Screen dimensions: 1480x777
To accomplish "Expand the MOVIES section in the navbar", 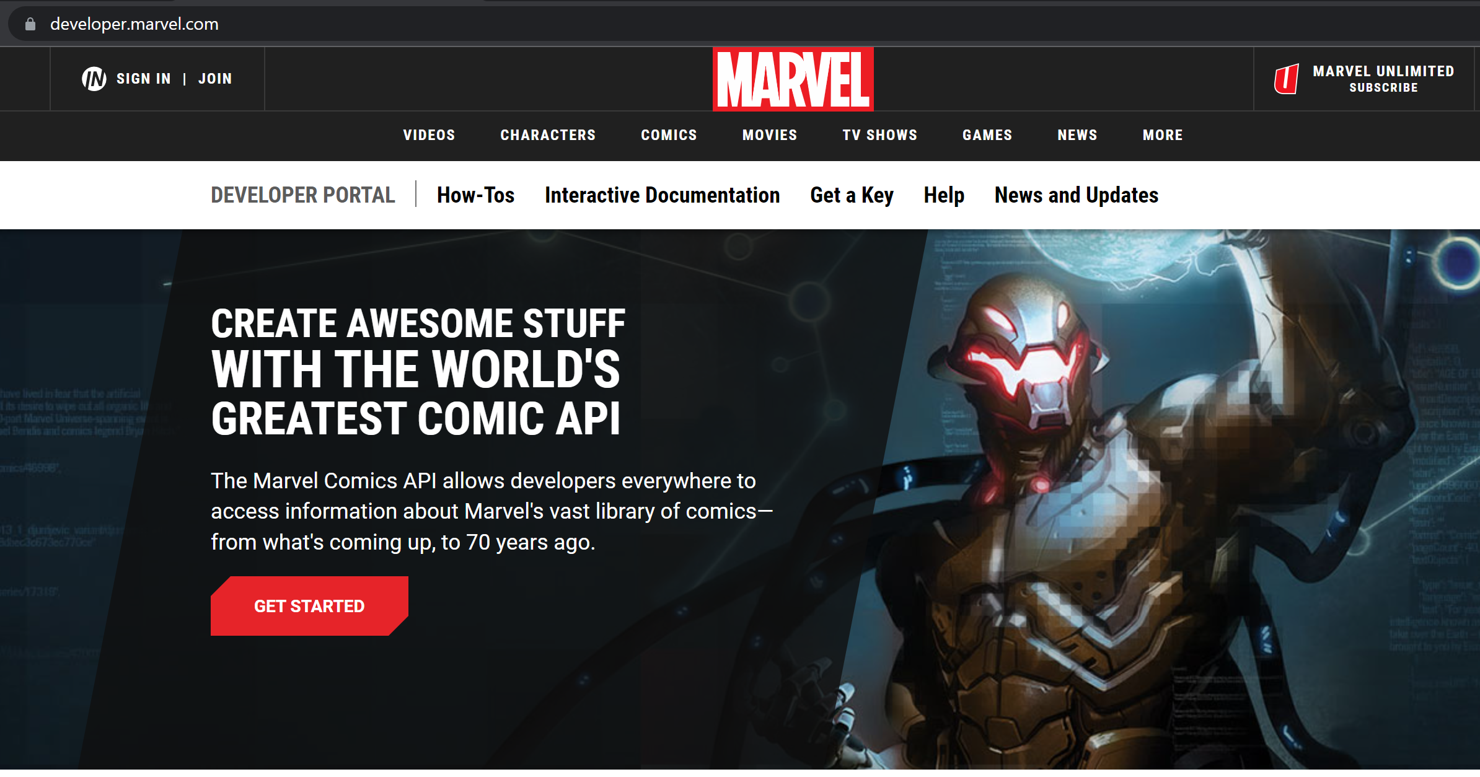I will click(769, 135).
